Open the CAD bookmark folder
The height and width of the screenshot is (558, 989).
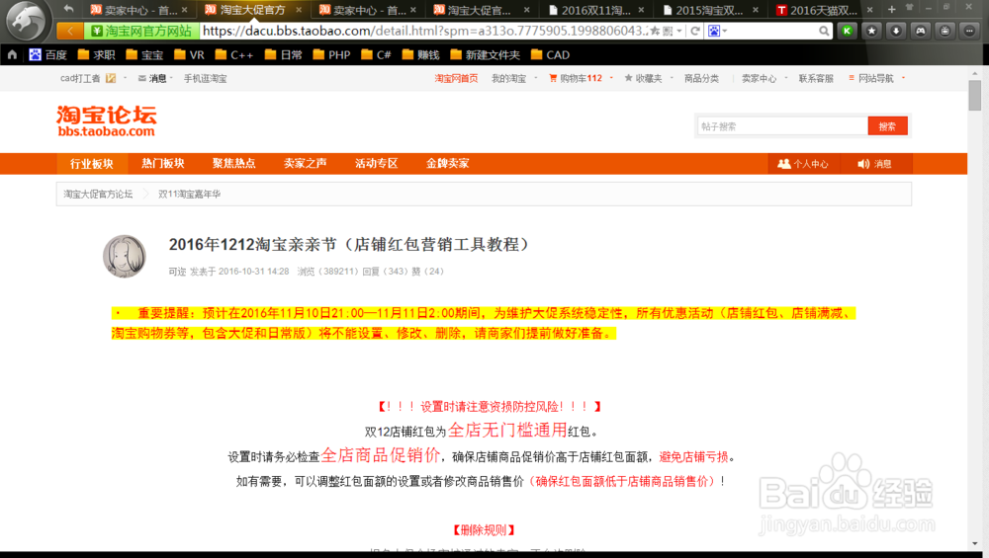(550, 54)
